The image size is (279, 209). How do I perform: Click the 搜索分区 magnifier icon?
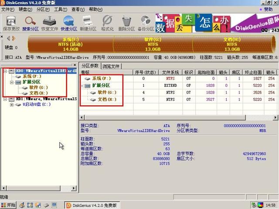31,23
